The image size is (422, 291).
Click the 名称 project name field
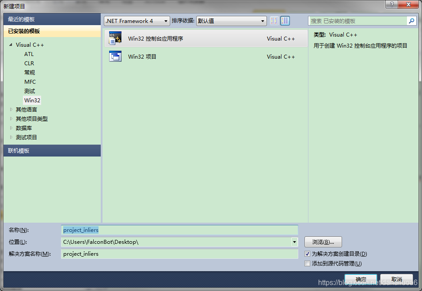point(179,230)
